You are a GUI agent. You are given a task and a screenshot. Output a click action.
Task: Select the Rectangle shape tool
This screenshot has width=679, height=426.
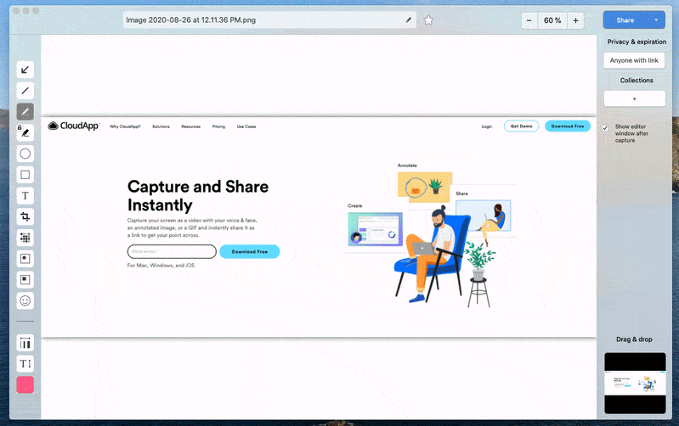[25, 175]
